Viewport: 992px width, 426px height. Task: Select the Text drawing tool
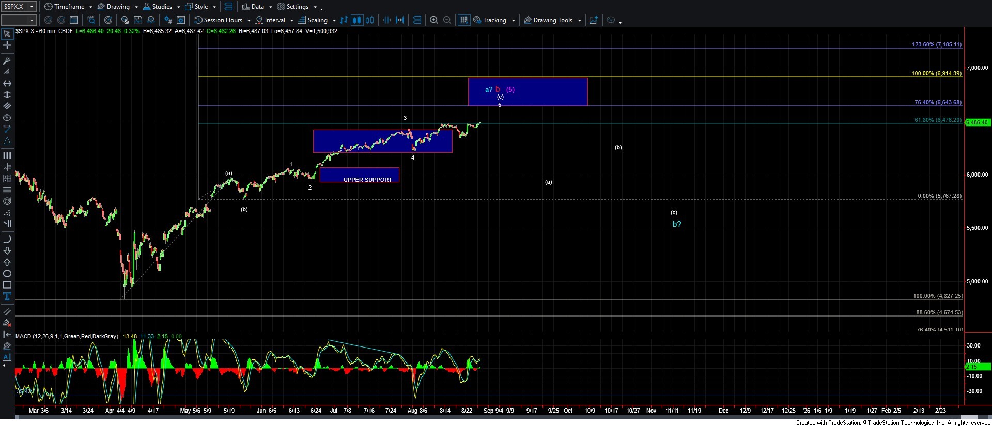pyautogui.click(x=7, y=296)
